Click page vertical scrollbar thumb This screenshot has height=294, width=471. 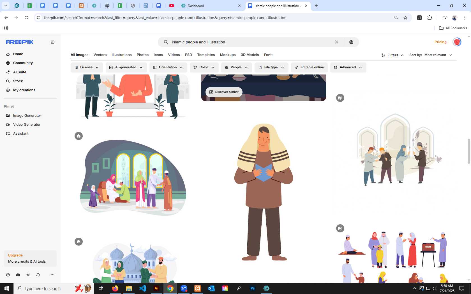click(469, 151)
